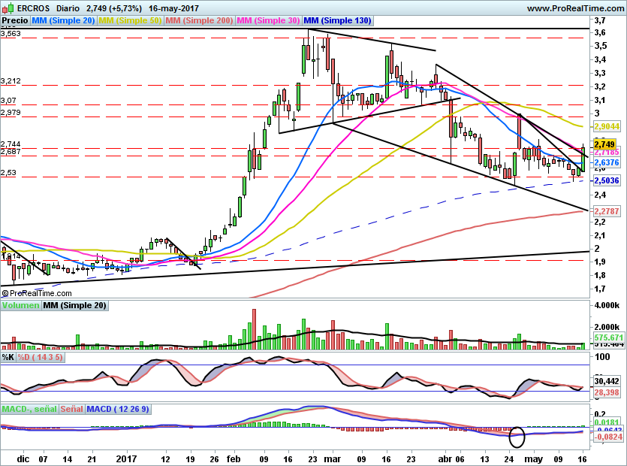Toggle the MM (Simple 50) label
627x466 pixels.
[x=130, y=21]
